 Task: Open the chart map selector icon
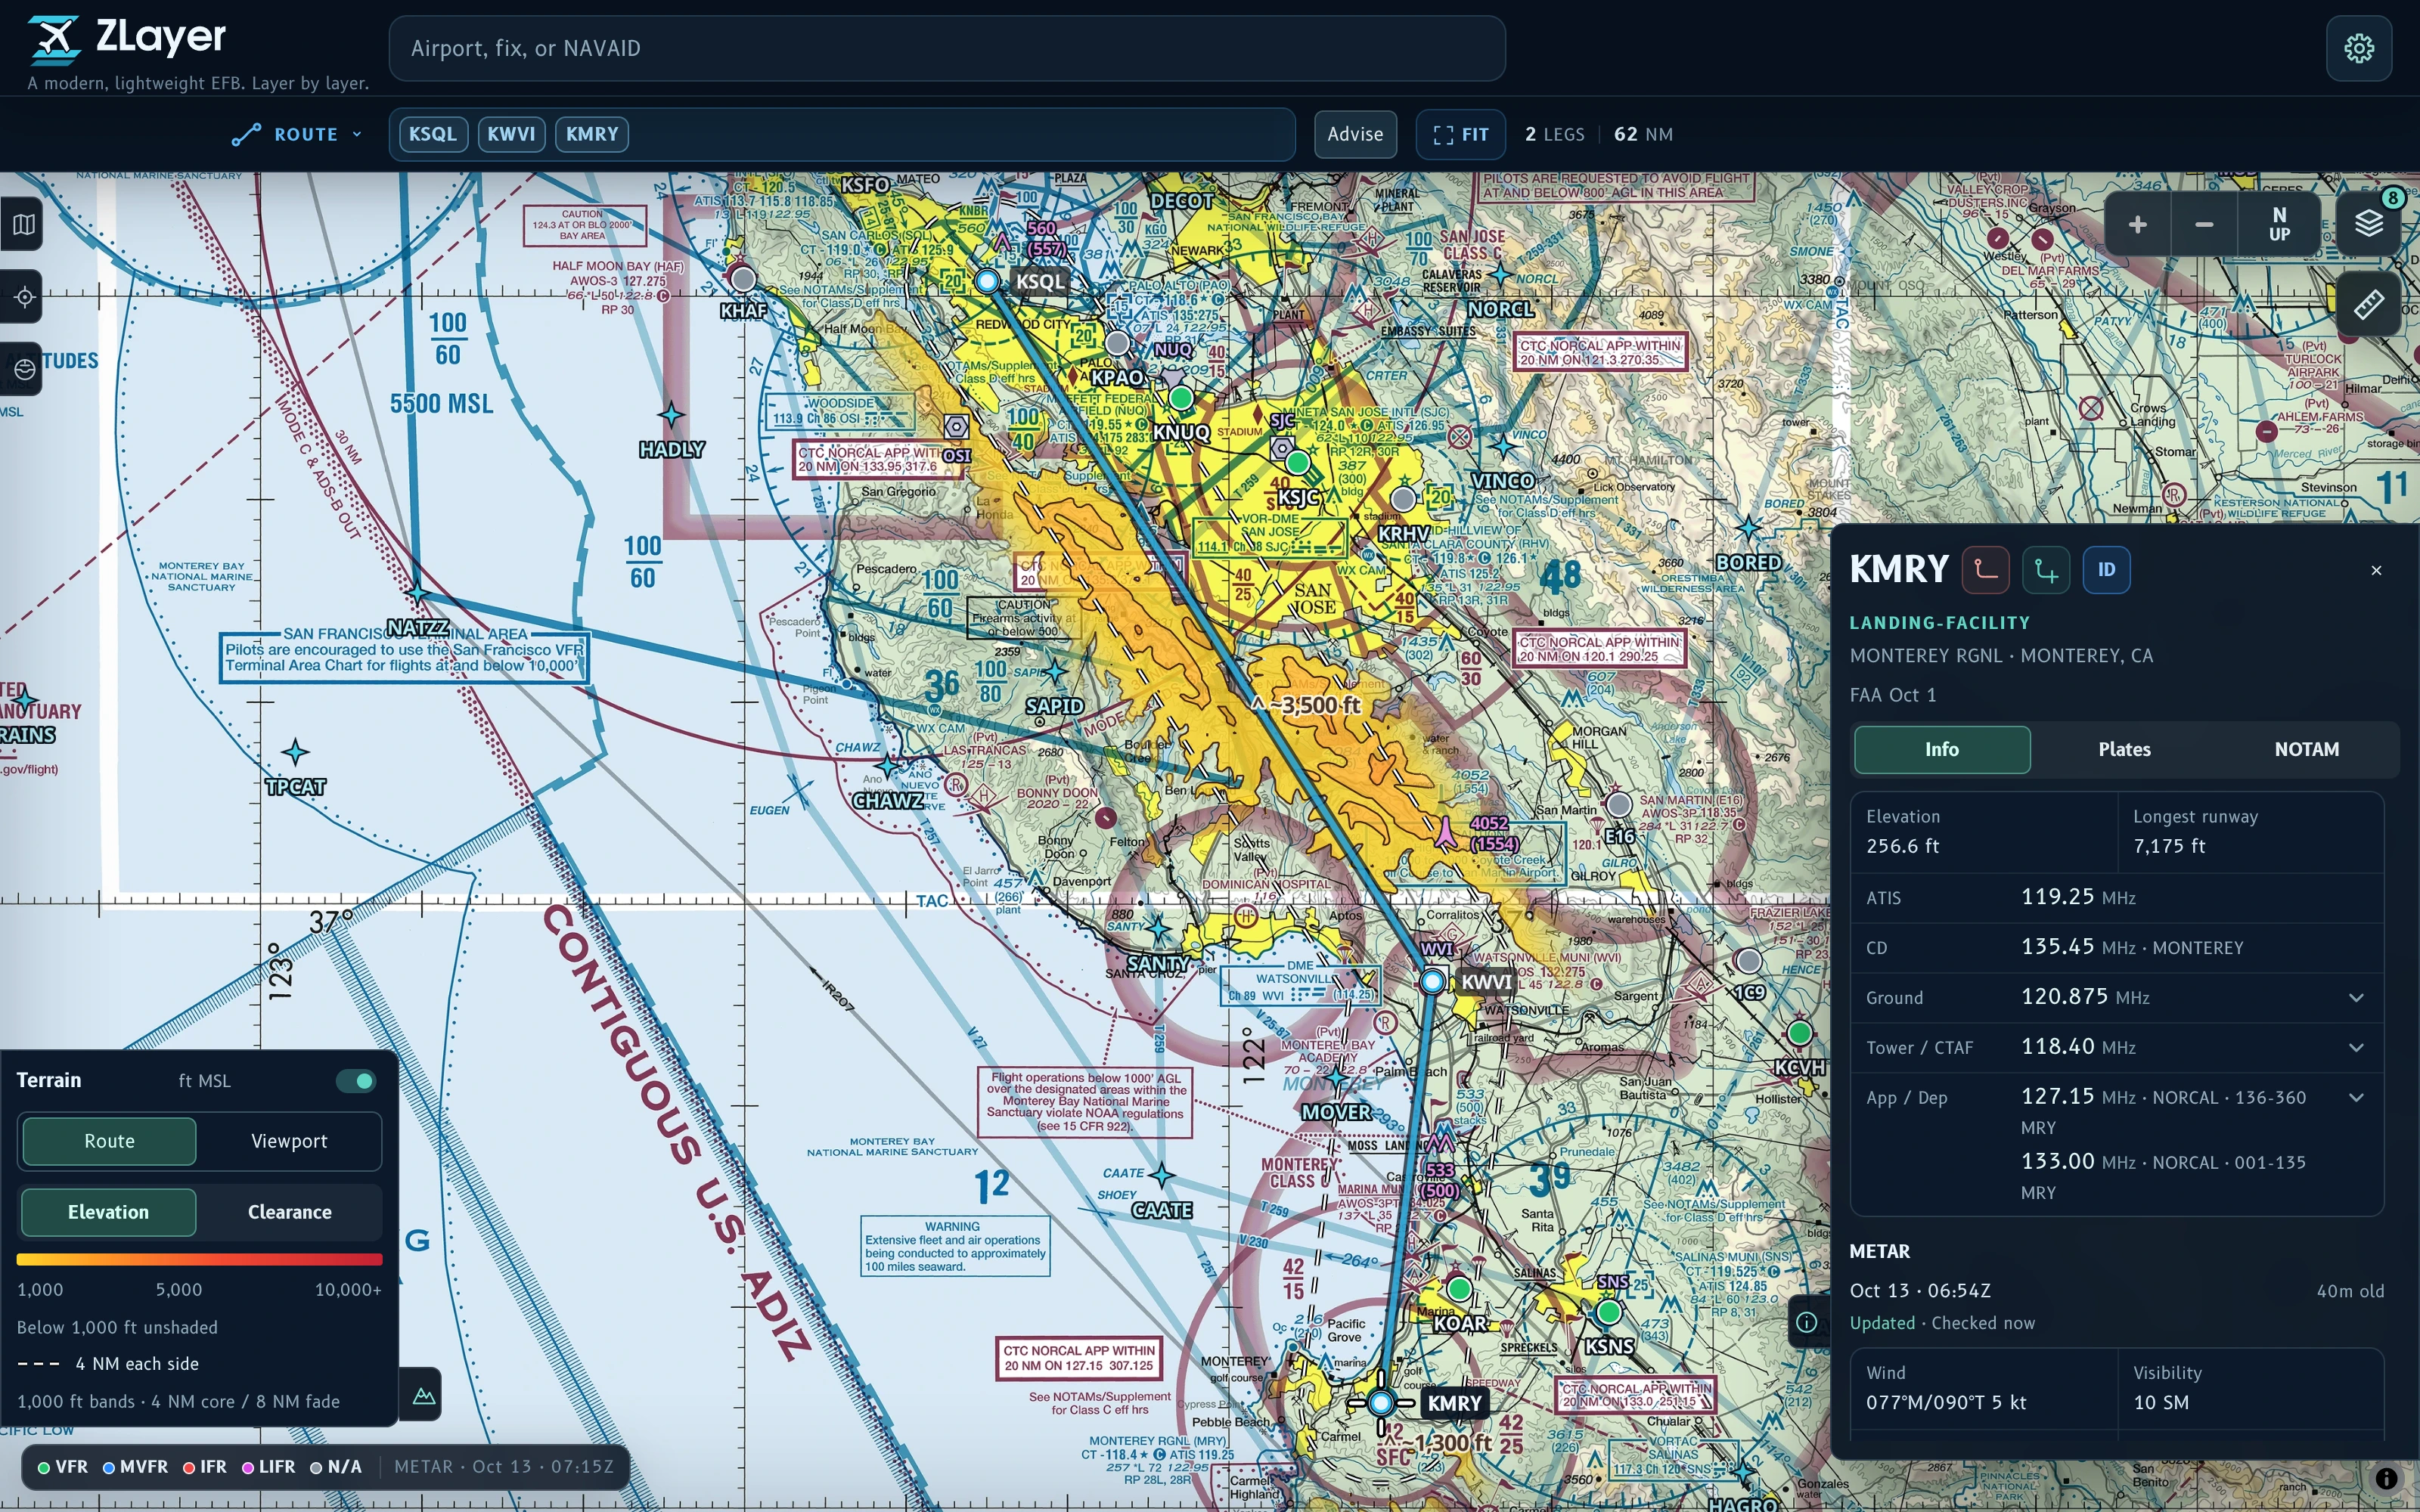(24, 224)
